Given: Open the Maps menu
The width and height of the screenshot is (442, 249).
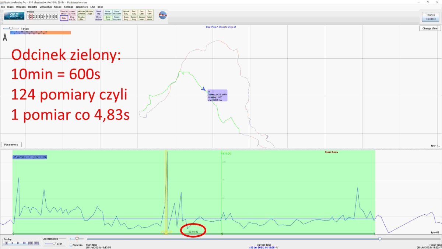Looking at the screenshot, I should [10, 7].
